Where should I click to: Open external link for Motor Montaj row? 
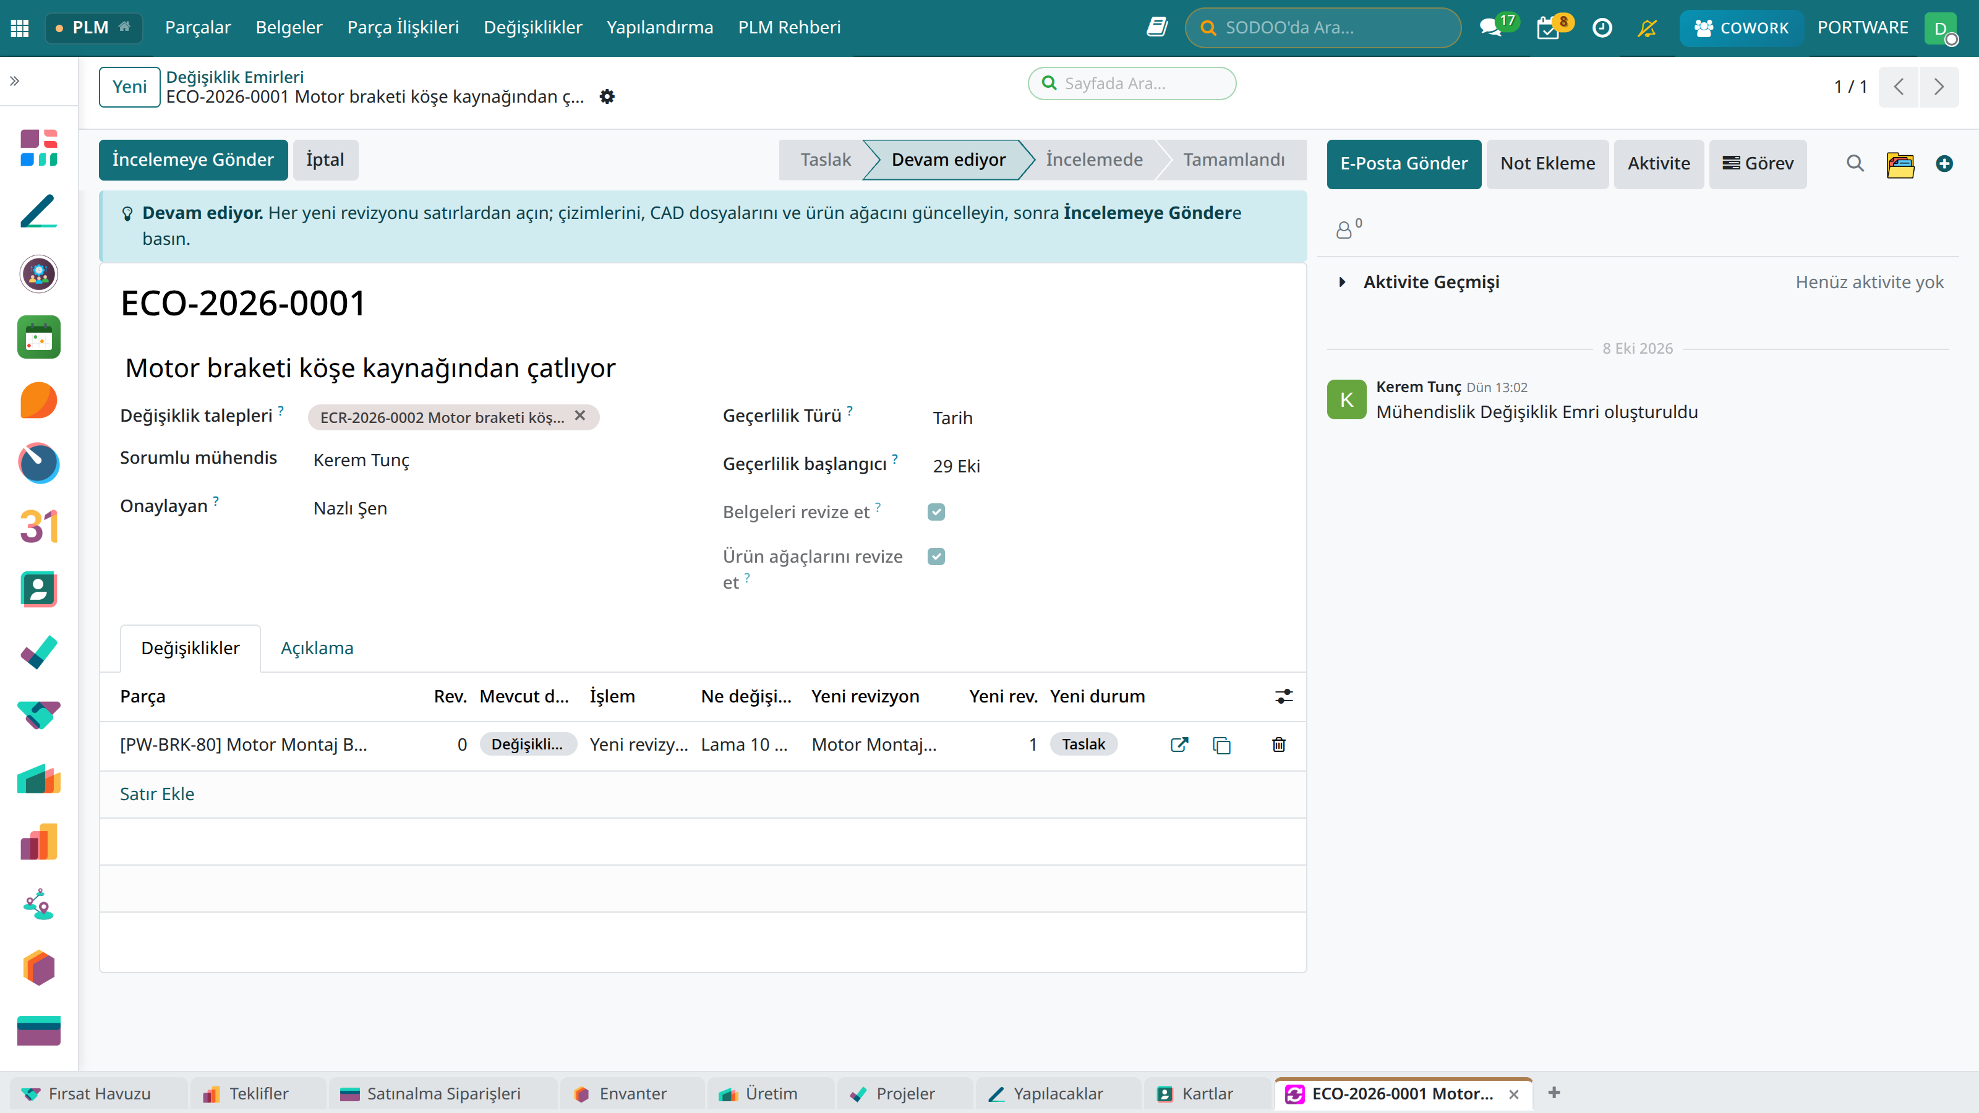[1179, 744]
